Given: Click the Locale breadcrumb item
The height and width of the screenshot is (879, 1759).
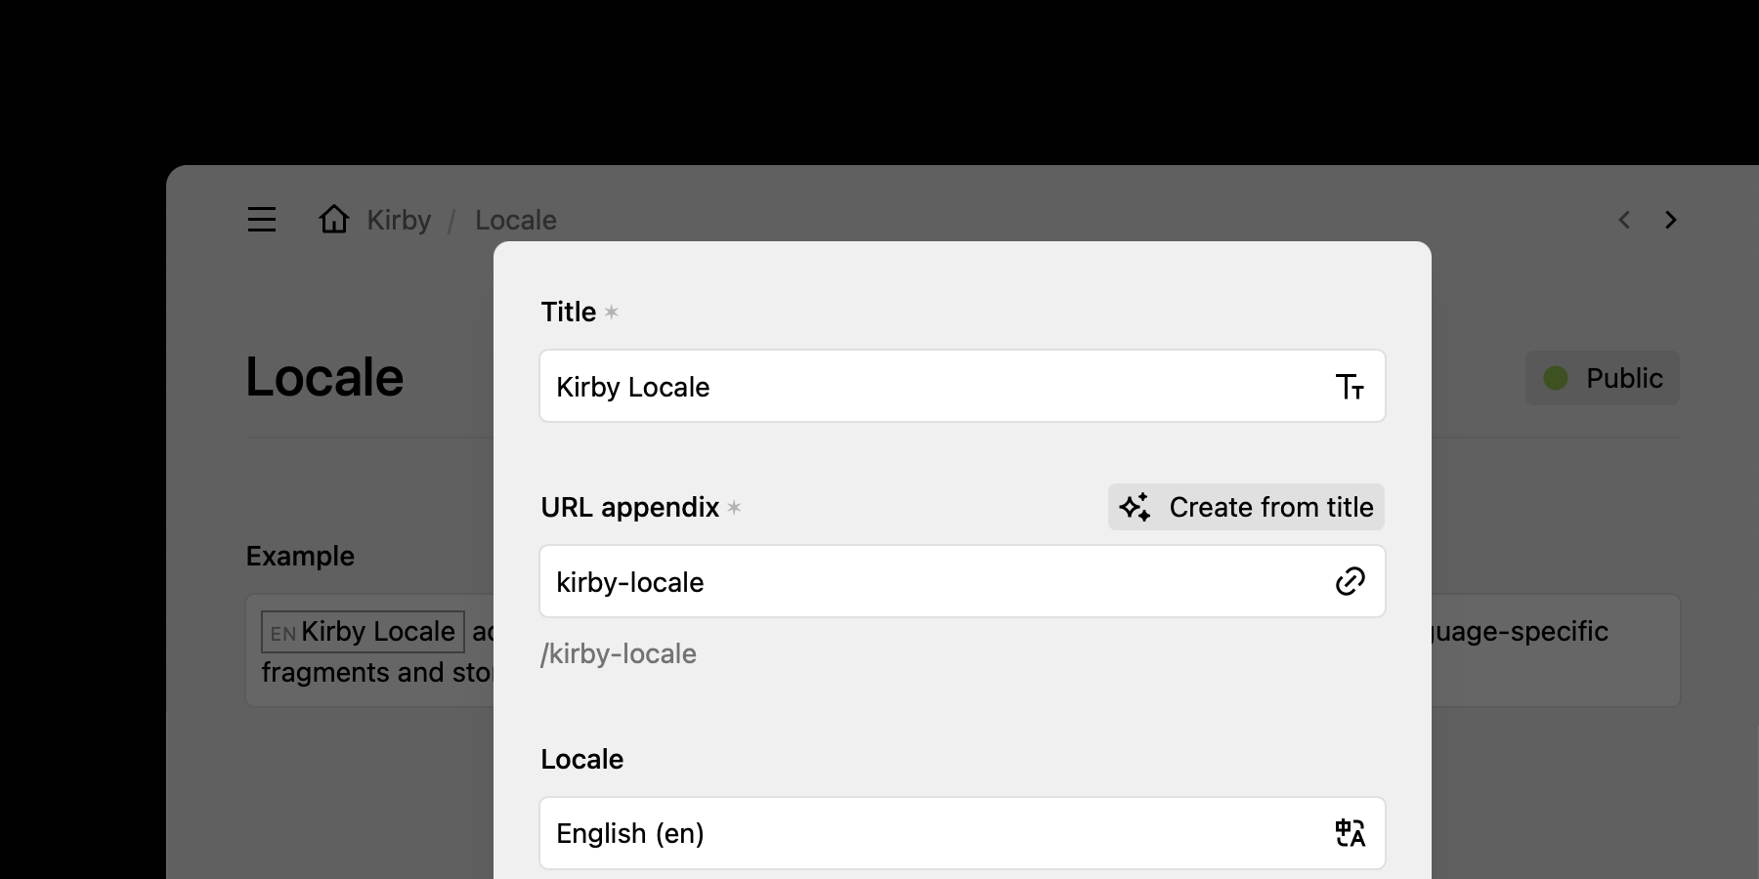Looking at the screenshot, I should click(516, 220).
